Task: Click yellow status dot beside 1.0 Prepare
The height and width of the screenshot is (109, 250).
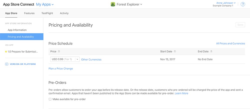Action: point(6,52)
